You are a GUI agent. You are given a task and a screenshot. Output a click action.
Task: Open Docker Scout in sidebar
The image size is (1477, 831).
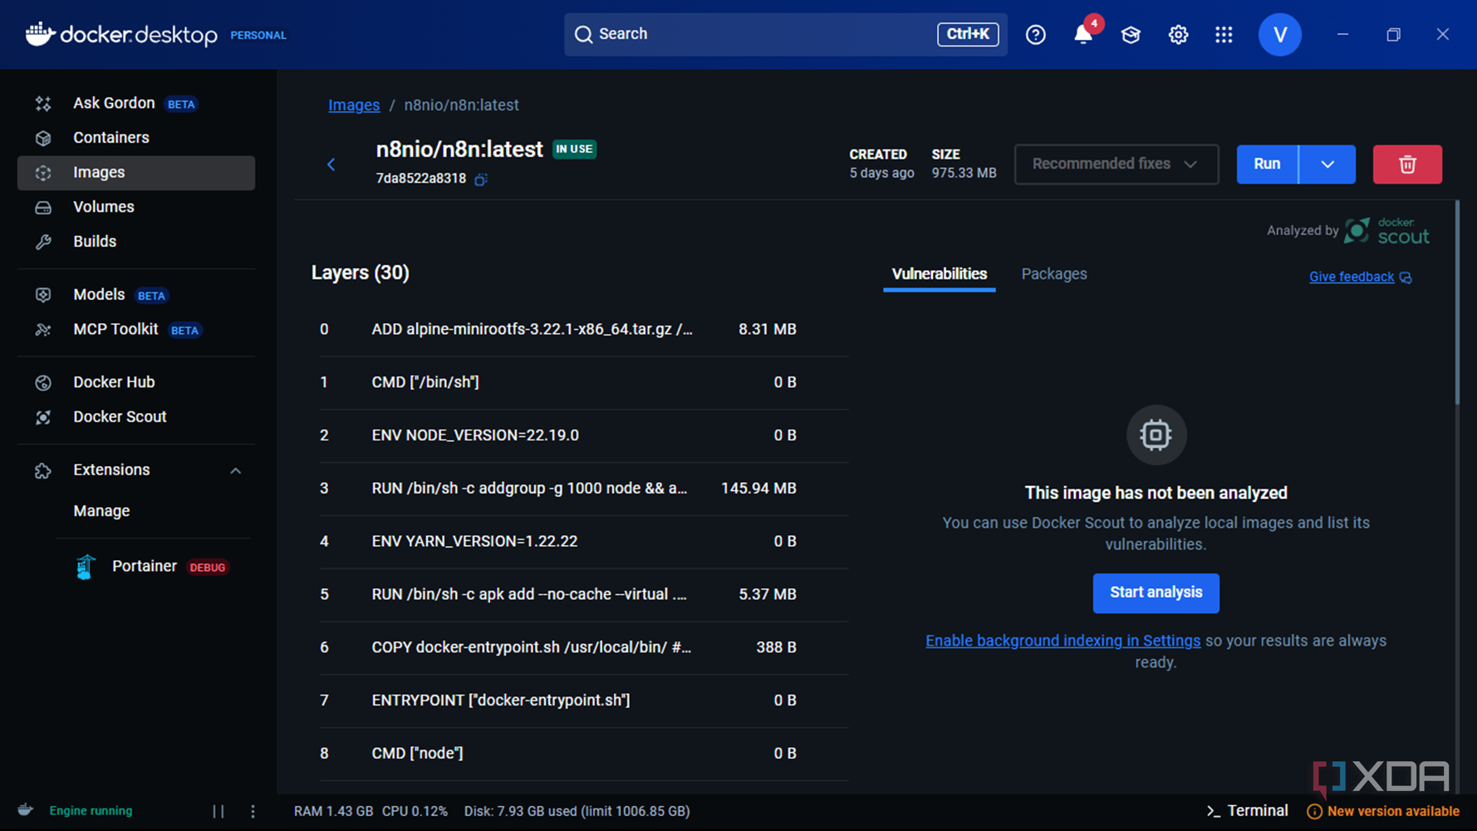click(x=136, y=417)
